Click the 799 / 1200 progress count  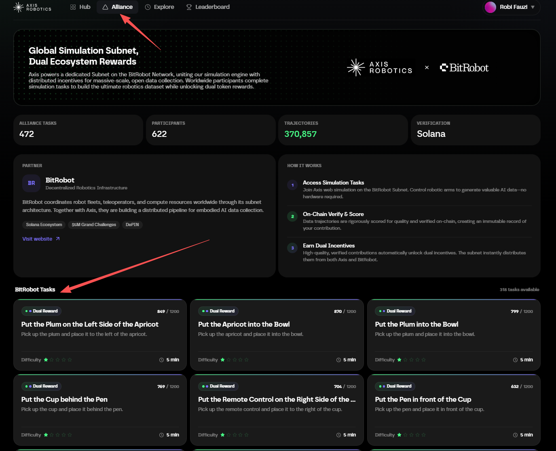tap(522, 311)
